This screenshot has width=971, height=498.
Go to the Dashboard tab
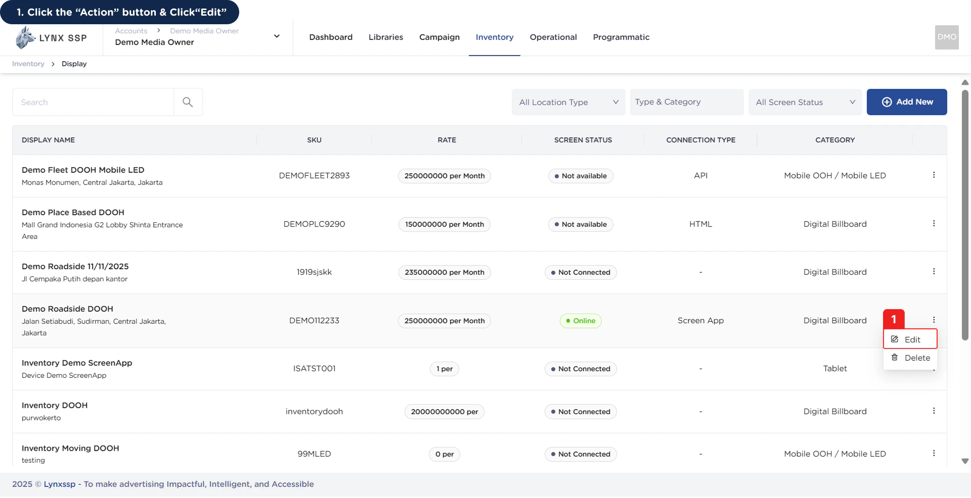click(x=331, y=37)
